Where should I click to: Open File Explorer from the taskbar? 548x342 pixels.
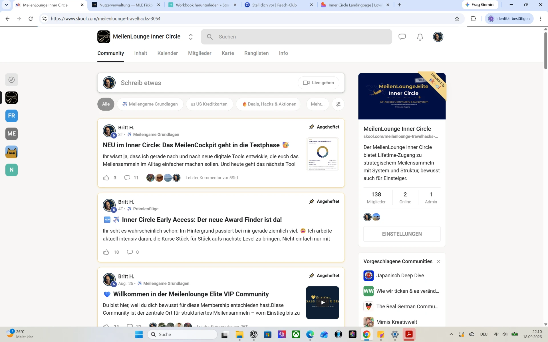click(239, 334)
